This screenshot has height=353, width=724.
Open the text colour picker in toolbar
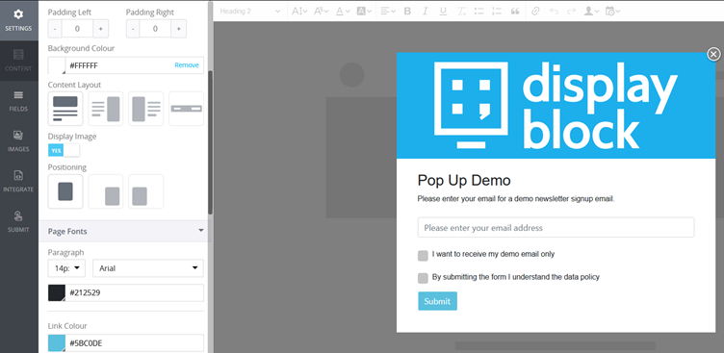(342, 12)
